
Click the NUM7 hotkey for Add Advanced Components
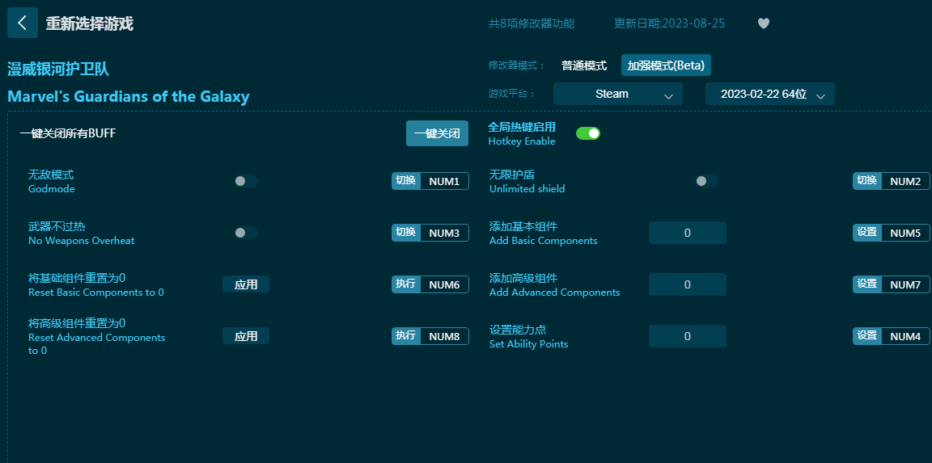905,284
